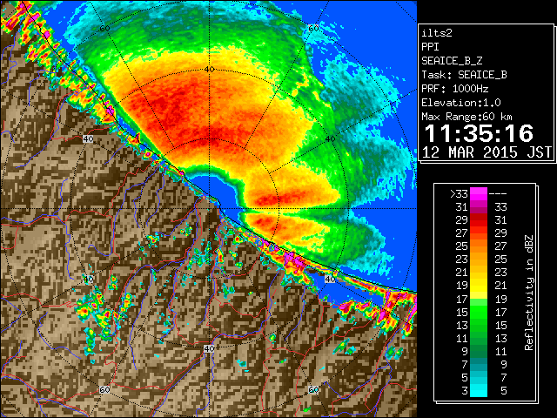Click the 40 km ring label northwest on land
Screen dimensions: 557x418
(88, 139)
